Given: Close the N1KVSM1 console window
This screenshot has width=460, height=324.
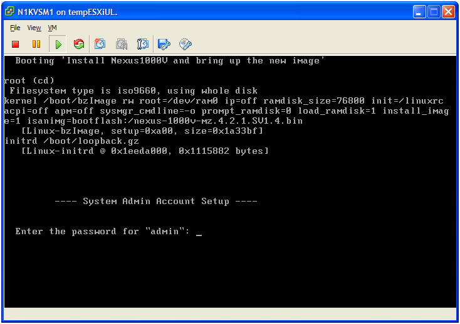Looking at the screenshot, I should (448, 12).
